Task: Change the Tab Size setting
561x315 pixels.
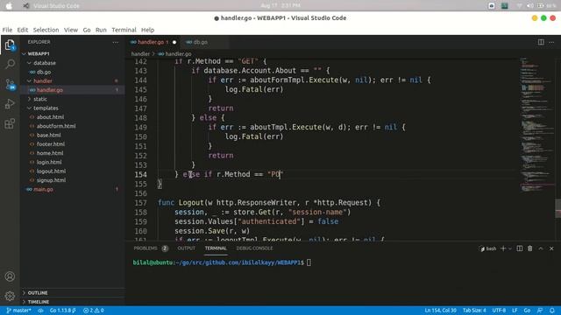Action: pyautogui.click(x=474, y=311)
